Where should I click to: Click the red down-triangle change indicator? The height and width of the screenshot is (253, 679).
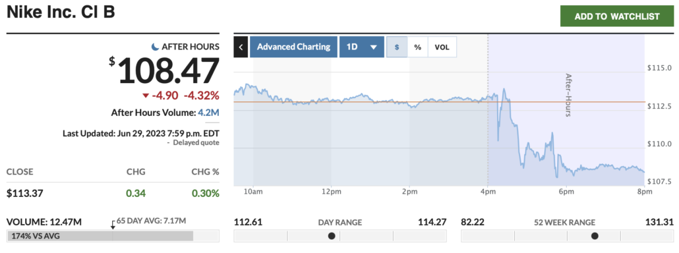tap(145, 96)
